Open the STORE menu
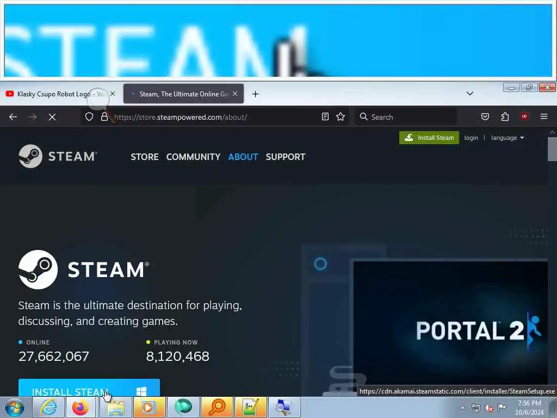 (x=145, y=157)
